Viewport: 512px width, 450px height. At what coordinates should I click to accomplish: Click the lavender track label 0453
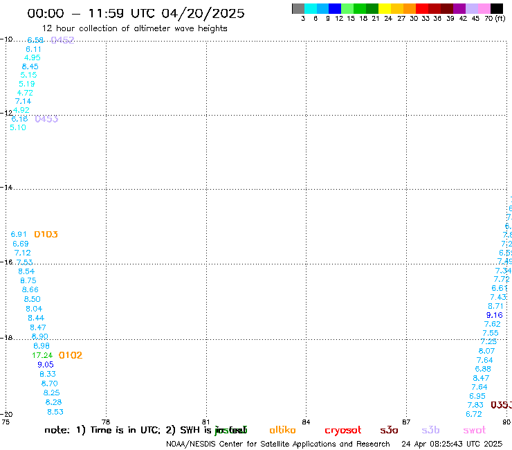(46, 119)
